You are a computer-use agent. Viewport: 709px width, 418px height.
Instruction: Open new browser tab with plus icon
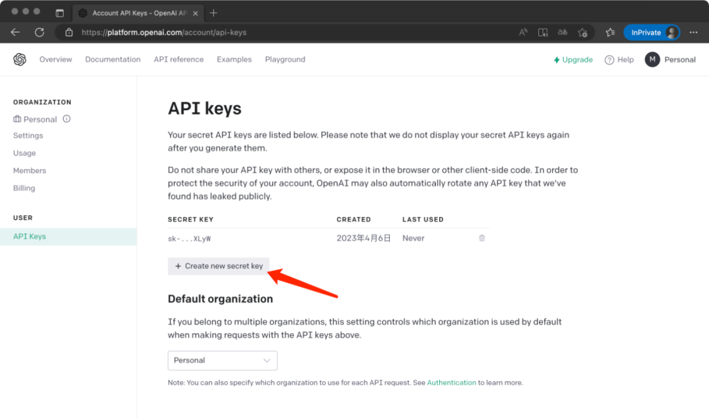click(213, 12)
